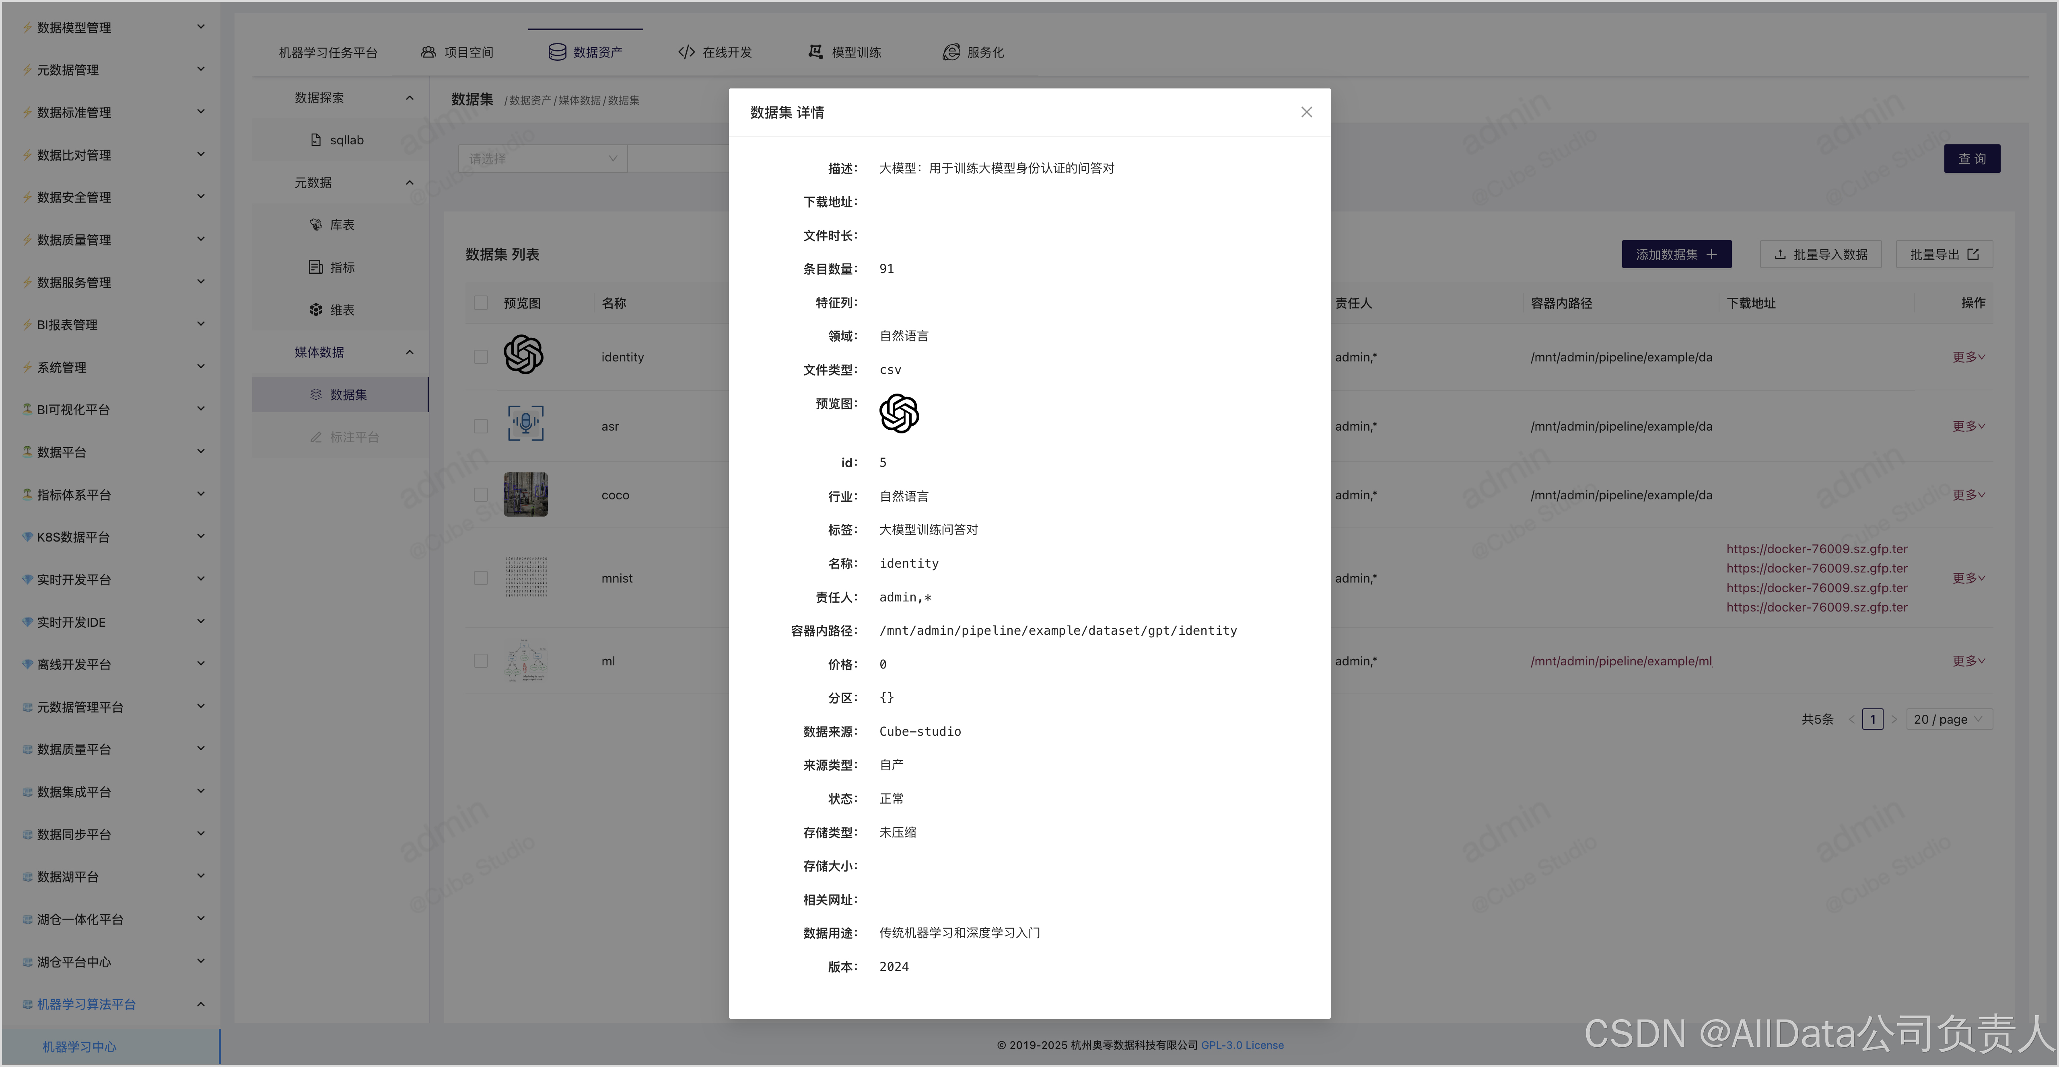Viewport: 2059px width, 1067px height.
Task: Click the 标注平台 pencil icon
Action: (316, 437)
